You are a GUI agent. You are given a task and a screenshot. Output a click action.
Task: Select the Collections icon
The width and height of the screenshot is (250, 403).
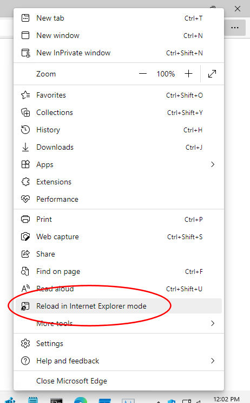tap(25, 113)
